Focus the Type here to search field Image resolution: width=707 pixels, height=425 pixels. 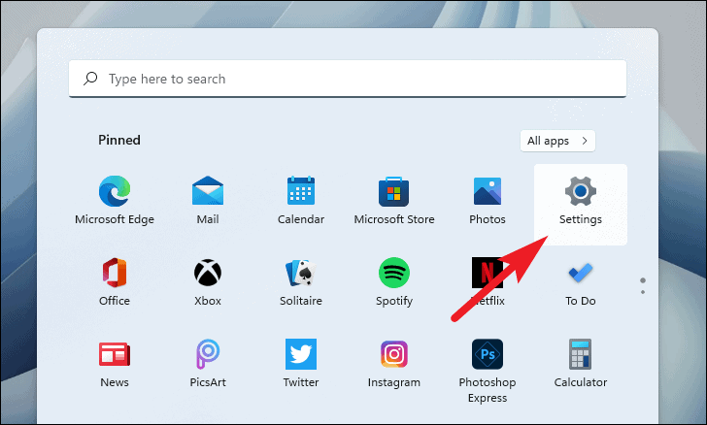tap(348, 79)
